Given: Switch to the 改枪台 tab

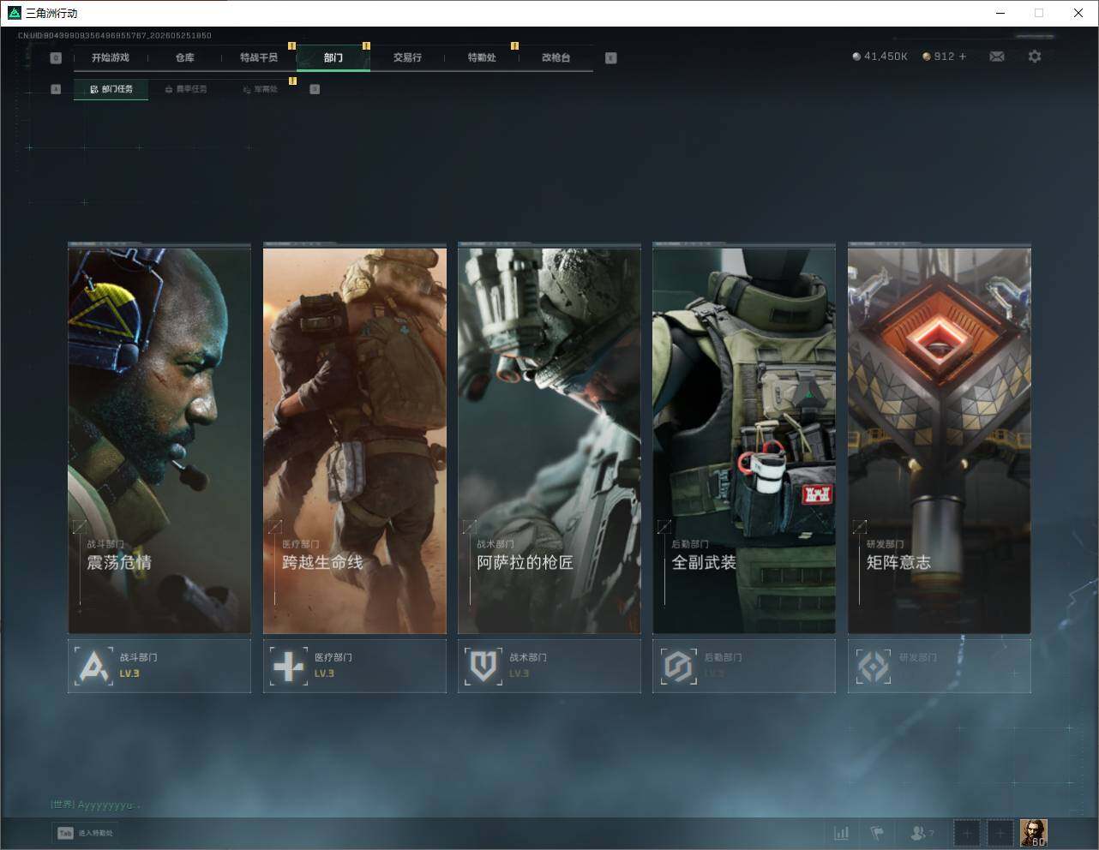Looking at the screenshot, I should (x=556, y=57).
